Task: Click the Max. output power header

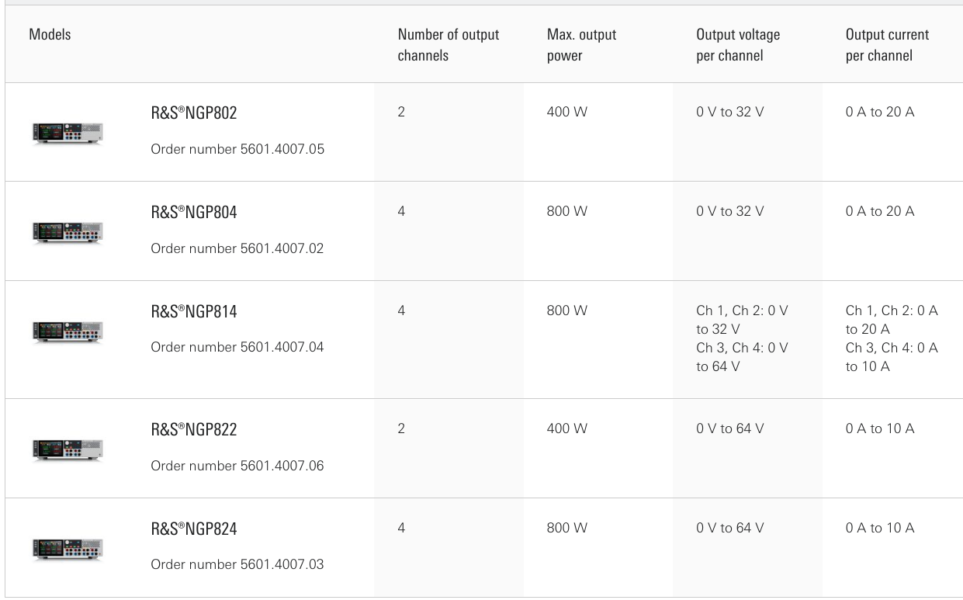Action: click(582, 45)
